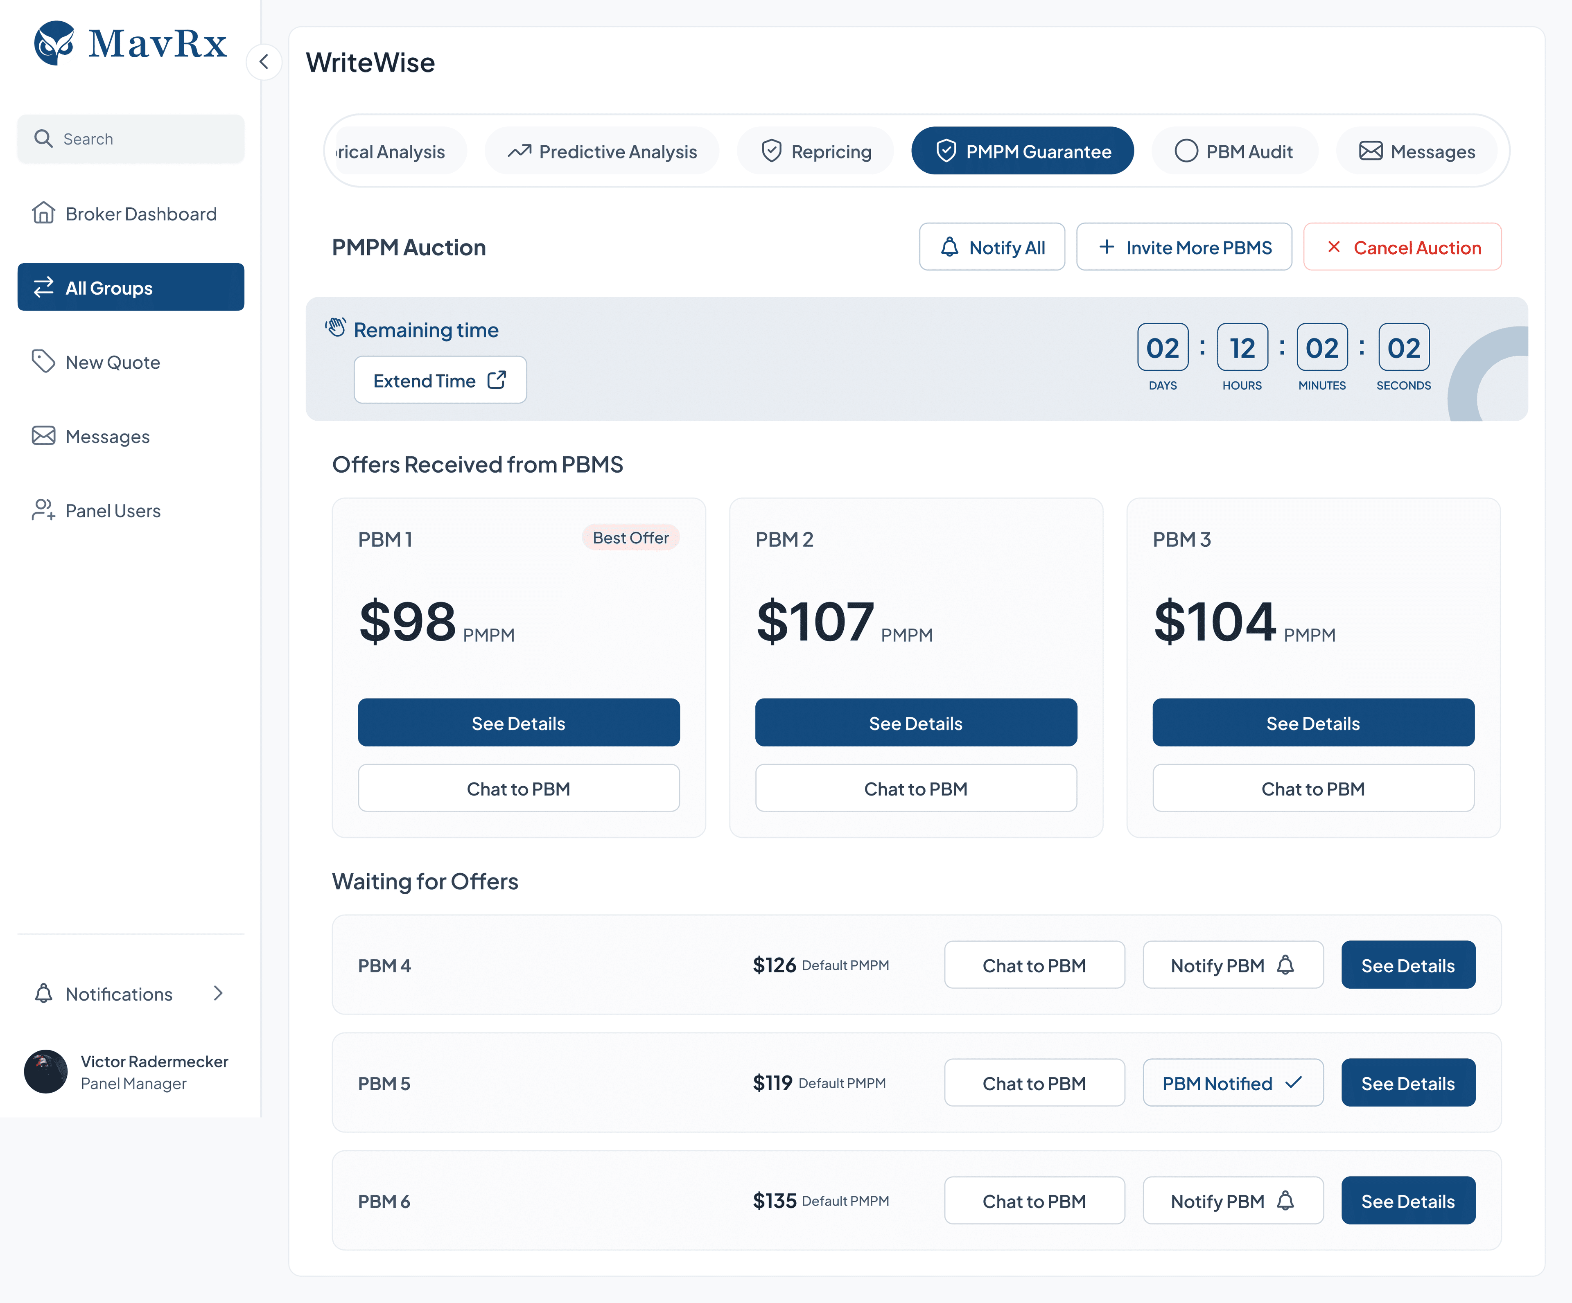
Task: Click the bell icon in PBM 4's Notify PBM
Action: [1285, 964]
